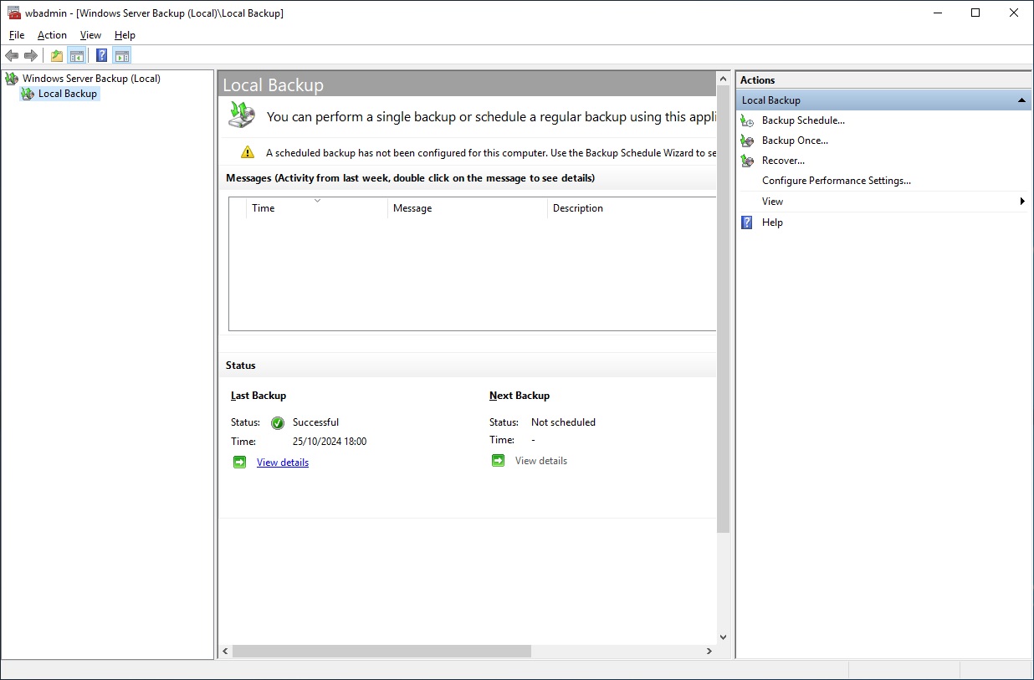Click the Backup Schedule icon in Actions

tap(747, 120)
